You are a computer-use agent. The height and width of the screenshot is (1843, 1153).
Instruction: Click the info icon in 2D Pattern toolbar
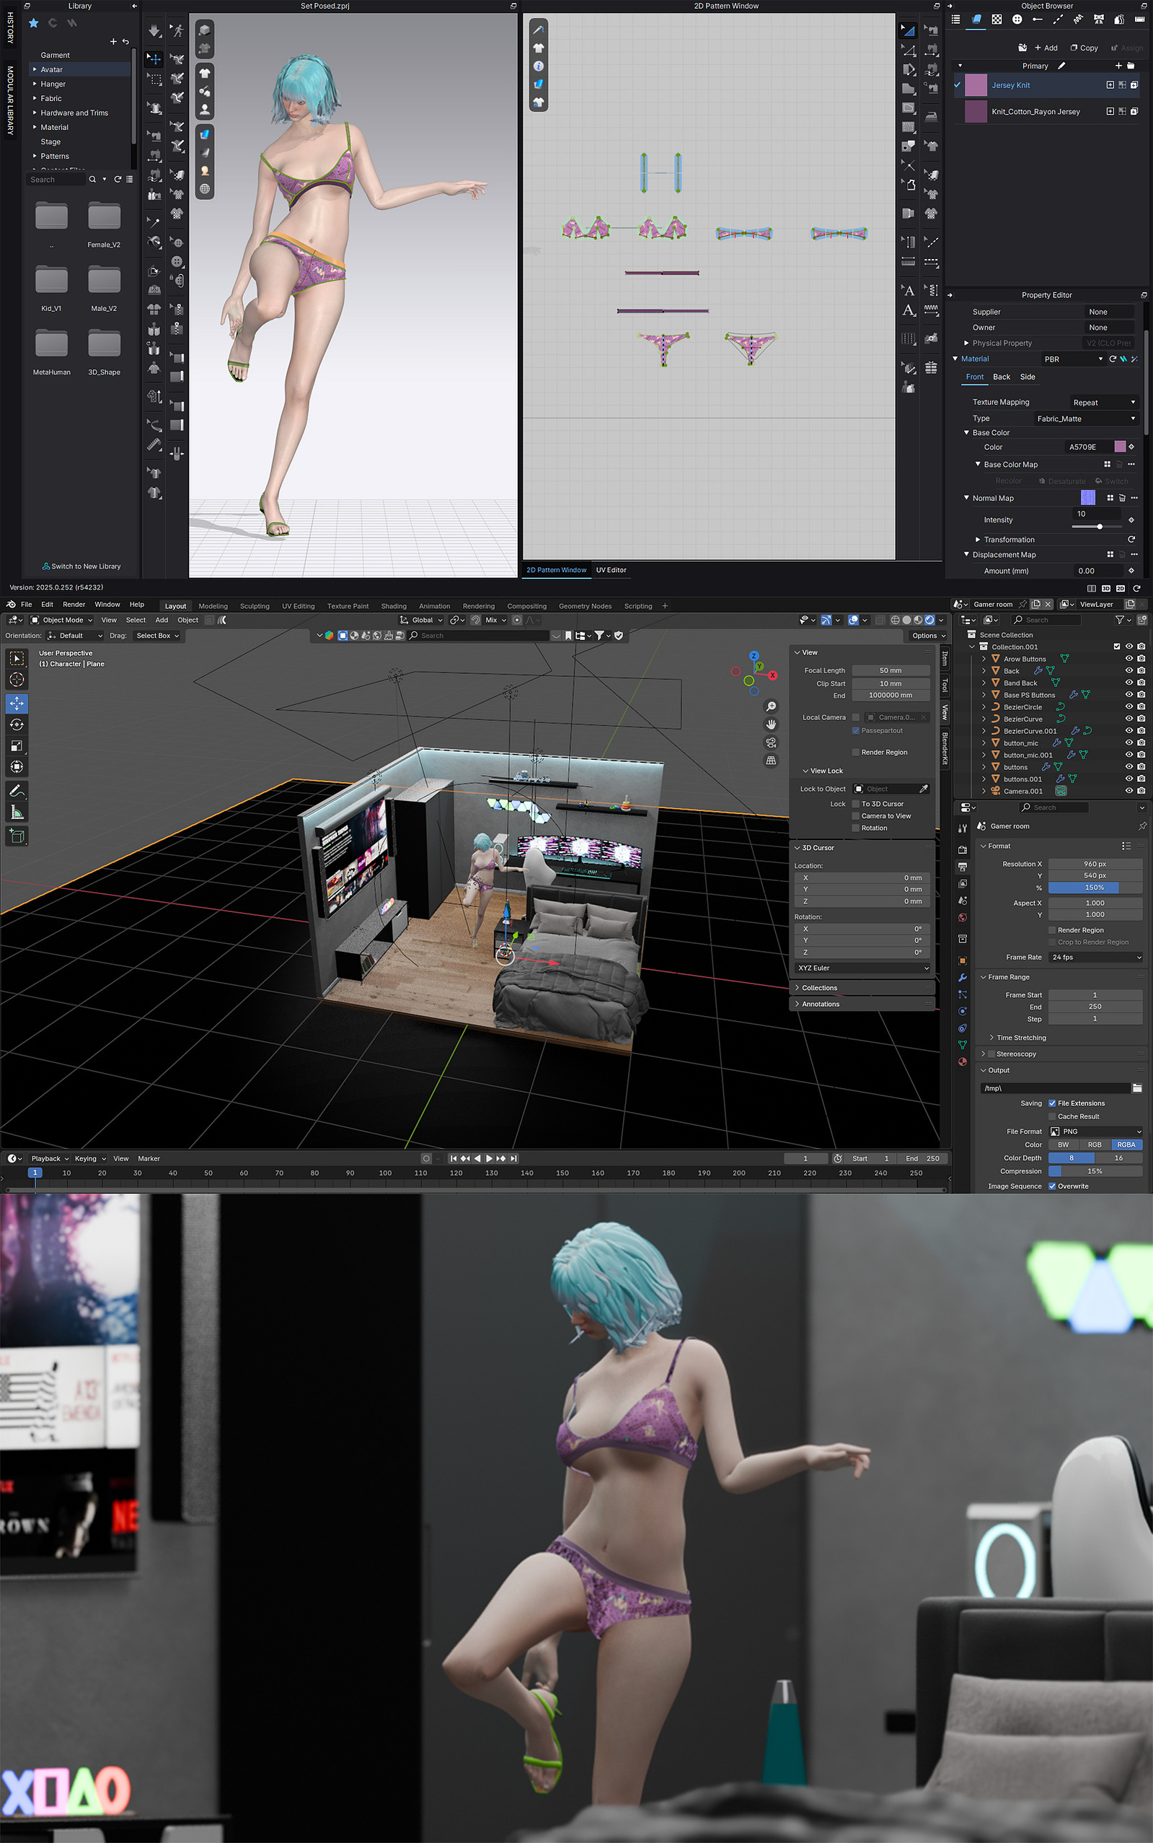coord(539,66)
